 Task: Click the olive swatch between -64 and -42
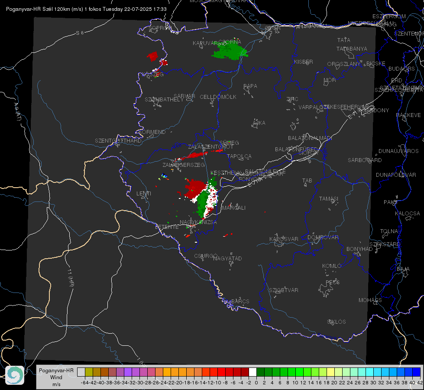coord(89,372)
